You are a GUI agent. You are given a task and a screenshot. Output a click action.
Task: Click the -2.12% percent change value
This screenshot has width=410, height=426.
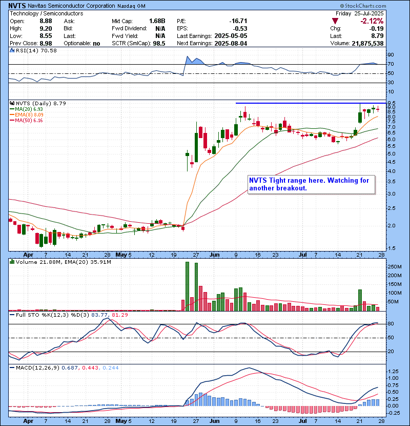click(372, 21)
